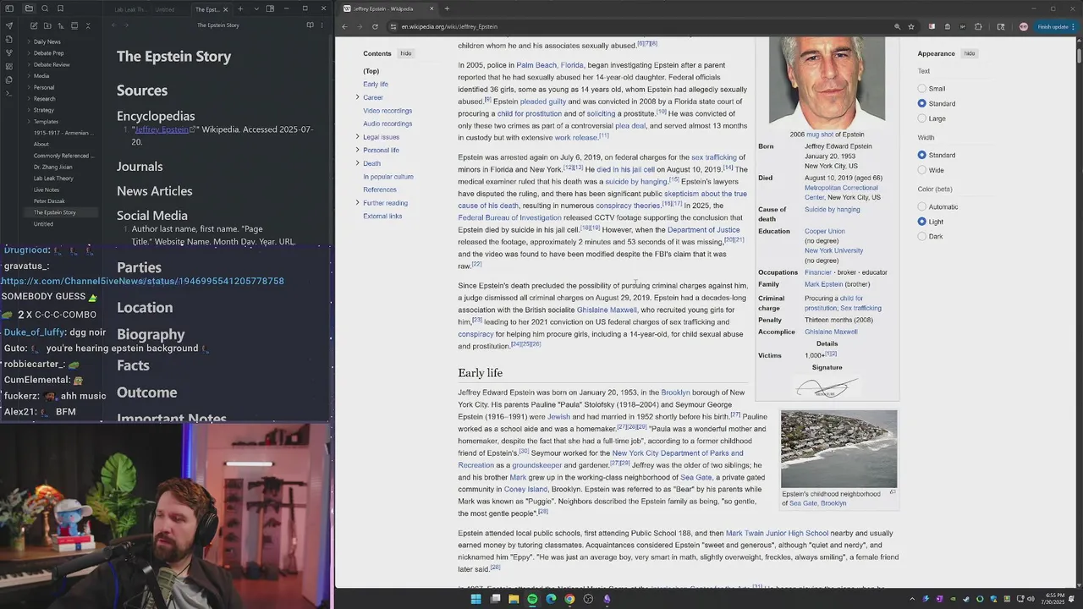Viewport: 1083px width, 609px height.
Task: Open the Ghislaine Maxwell link in article
Action: coord(607,310)
